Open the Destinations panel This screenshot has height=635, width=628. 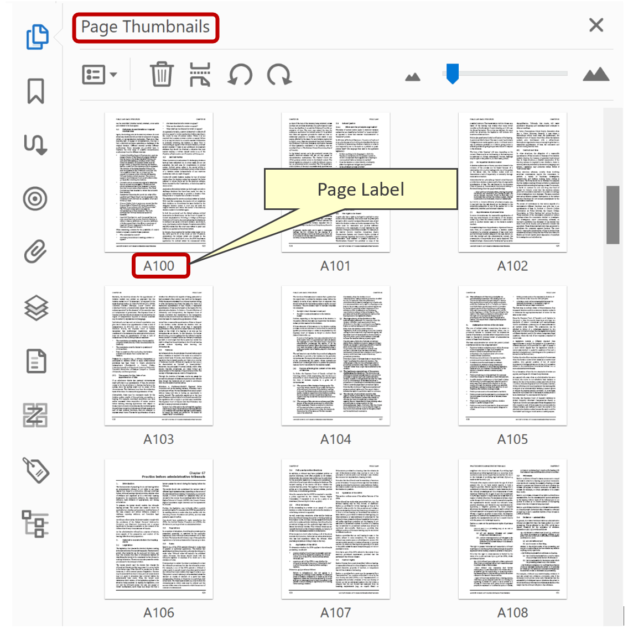pyautogui.click(x=35, y=198)
